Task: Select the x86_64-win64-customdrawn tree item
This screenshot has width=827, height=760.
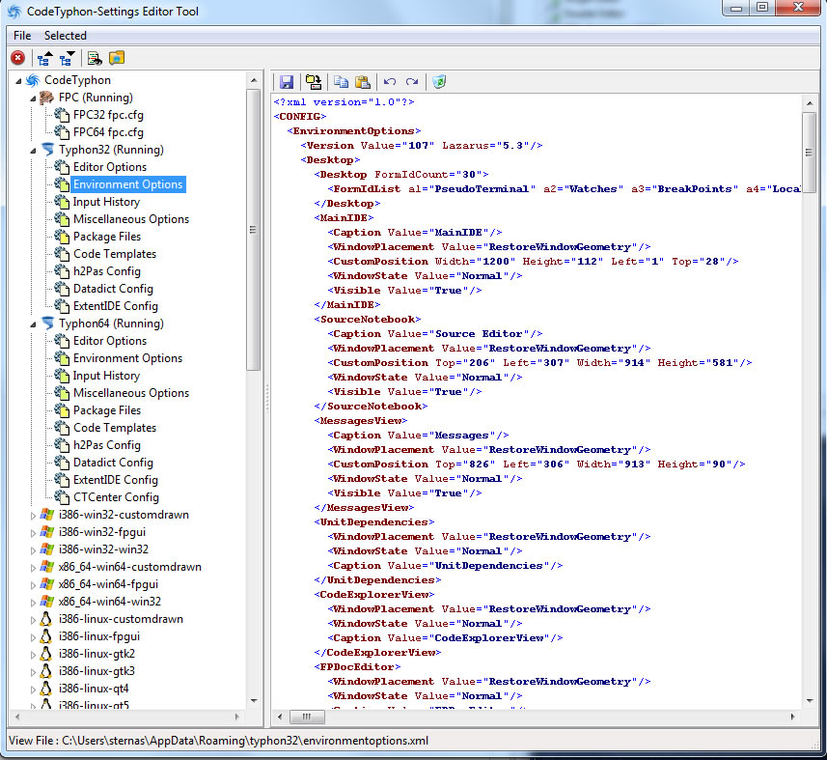Action: pyautogui.click(x=129, y=568)
